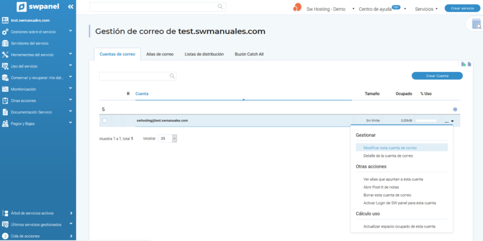Click the Sw Hosting orange avatar icon
Viewport: 483px width, 241px height.
tap(297, 7)
